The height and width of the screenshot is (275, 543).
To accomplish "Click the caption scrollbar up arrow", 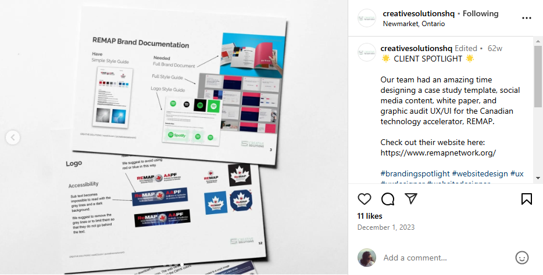I will tap(538, 41).
